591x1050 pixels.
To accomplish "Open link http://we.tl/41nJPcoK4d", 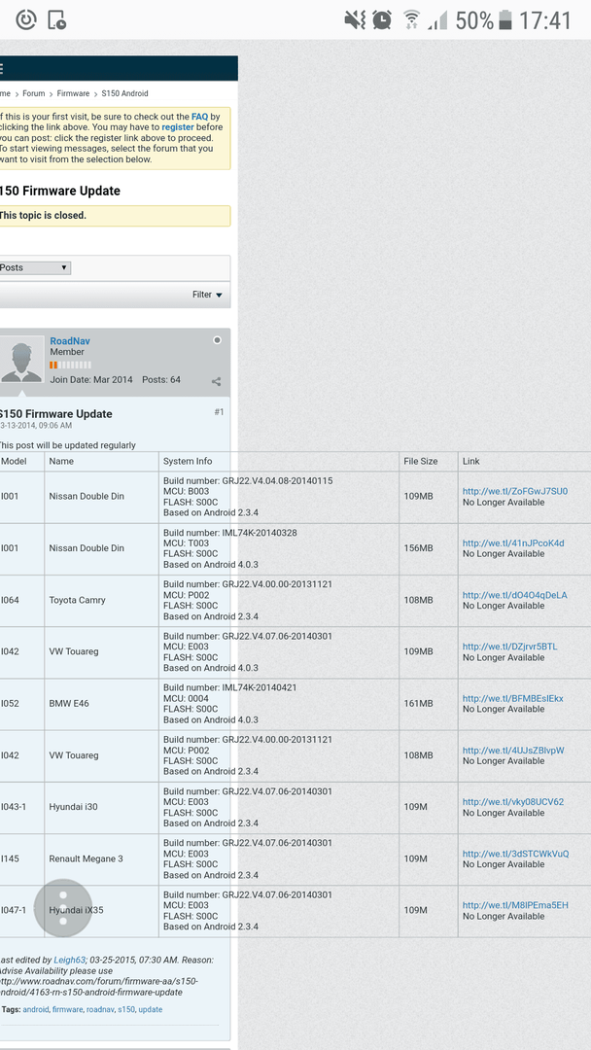I will (x=513, y=543).
